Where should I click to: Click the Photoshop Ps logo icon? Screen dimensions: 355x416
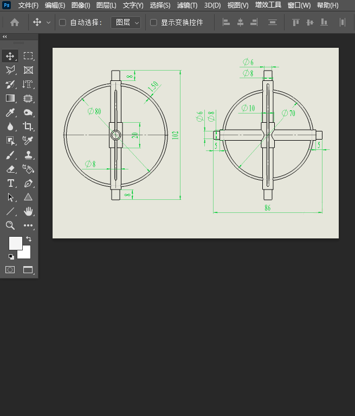click(7, 5)
